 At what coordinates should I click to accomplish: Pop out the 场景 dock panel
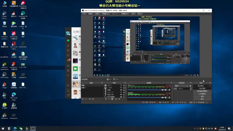point(102,83)
